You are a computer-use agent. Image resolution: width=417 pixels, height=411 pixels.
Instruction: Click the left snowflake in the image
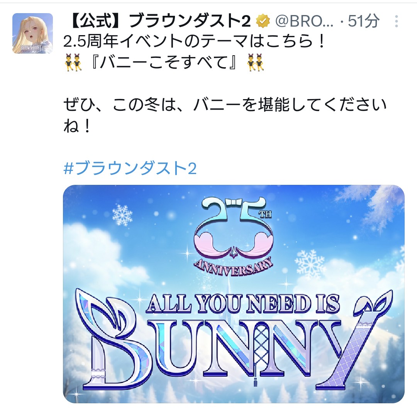pyautogui.click(x=122, y=215)
